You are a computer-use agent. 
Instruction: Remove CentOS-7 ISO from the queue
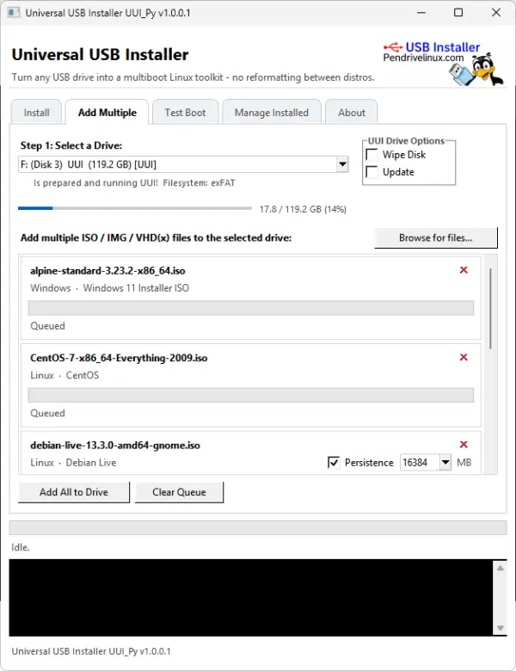coord(464,357)
